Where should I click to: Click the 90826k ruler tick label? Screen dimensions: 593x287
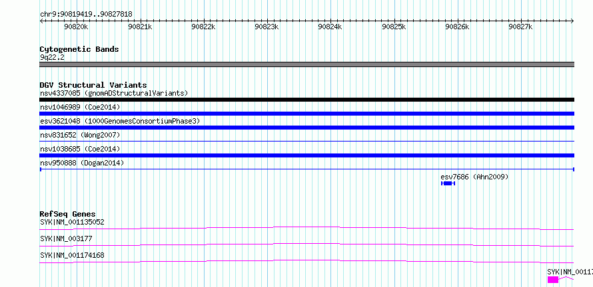coord(457,27)
